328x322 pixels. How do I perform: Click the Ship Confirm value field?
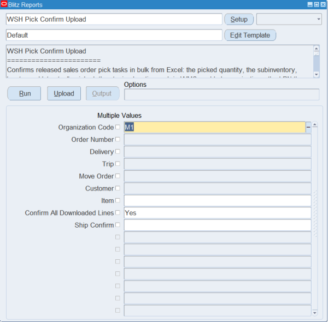coord(218,225)
